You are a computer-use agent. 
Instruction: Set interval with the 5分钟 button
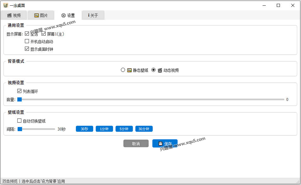point(124,129)
